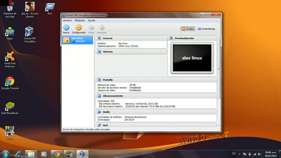Switch to Detalles view
281x158 pixels.
click(x=188, y=29)
